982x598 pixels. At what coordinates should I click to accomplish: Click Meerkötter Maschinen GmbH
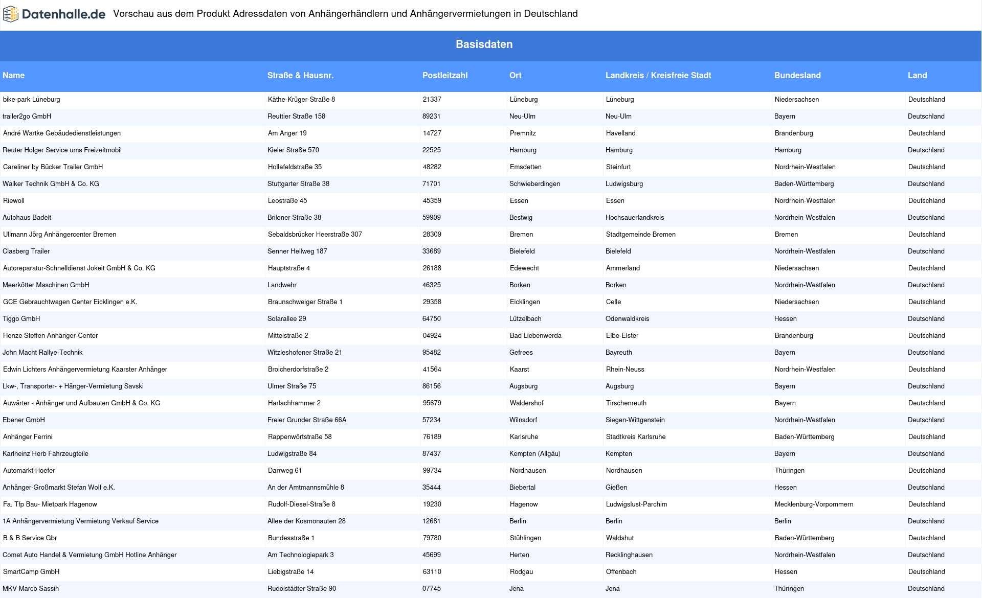pyautogui.click(x=46, y=285)
